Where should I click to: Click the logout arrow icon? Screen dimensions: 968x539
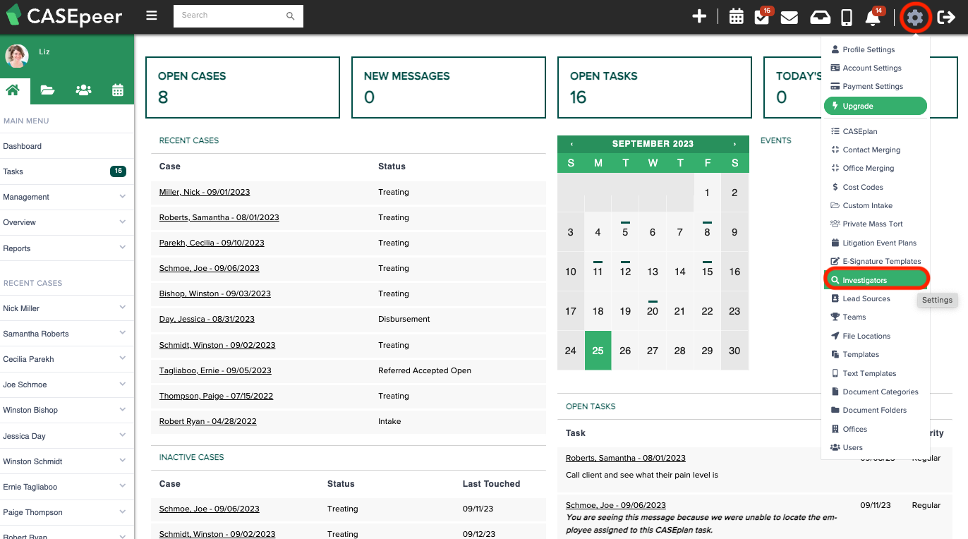click(946, 17)
